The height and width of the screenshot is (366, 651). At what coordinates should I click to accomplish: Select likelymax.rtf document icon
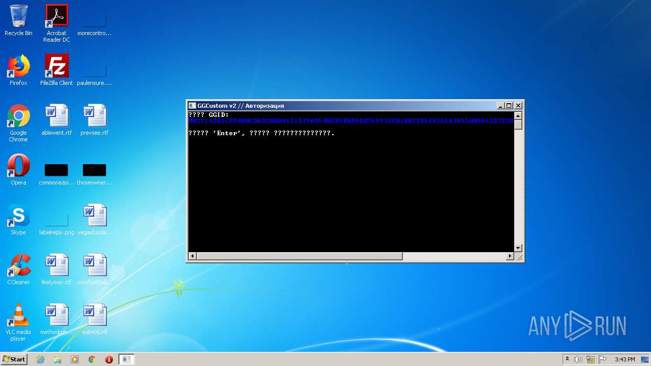(x=56, y=269)
